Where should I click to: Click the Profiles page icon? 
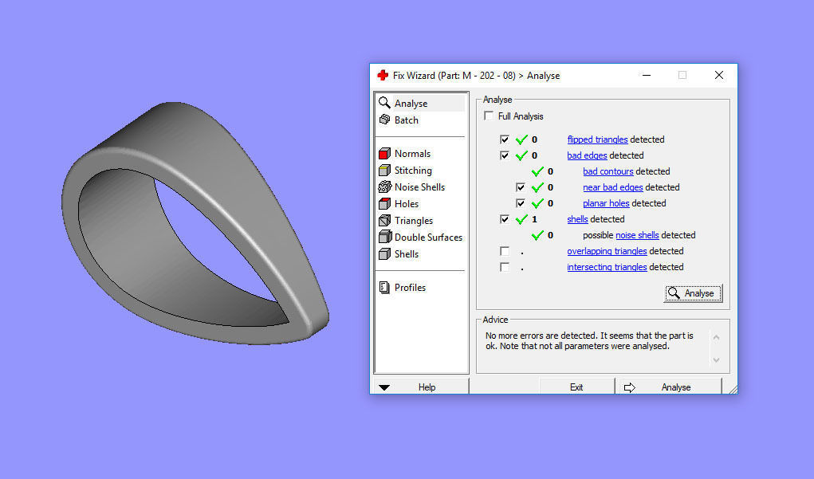click(384, 287)
